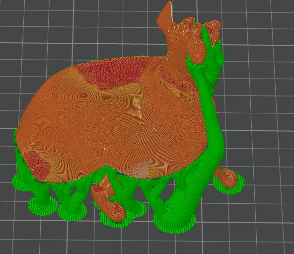Screen dimensions: 294x254
Task: Click the large red overhang patch on back
Action: [x=114, y=74]
